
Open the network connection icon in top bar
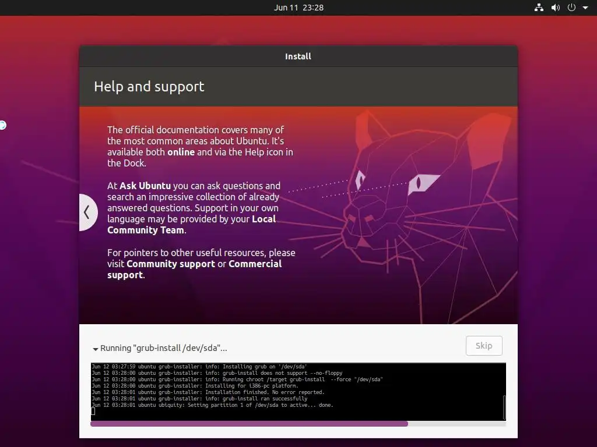point(539,7)
